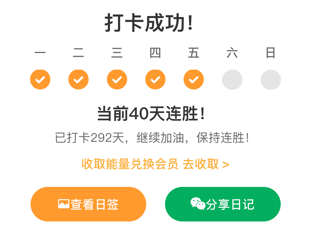
Task: Click the 日 weekday label
Action: point(271,53)
